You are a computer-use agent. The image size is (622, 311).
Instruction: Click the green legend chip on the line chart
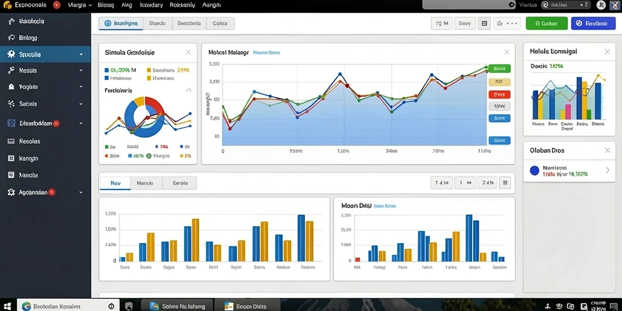pos(499,69)
